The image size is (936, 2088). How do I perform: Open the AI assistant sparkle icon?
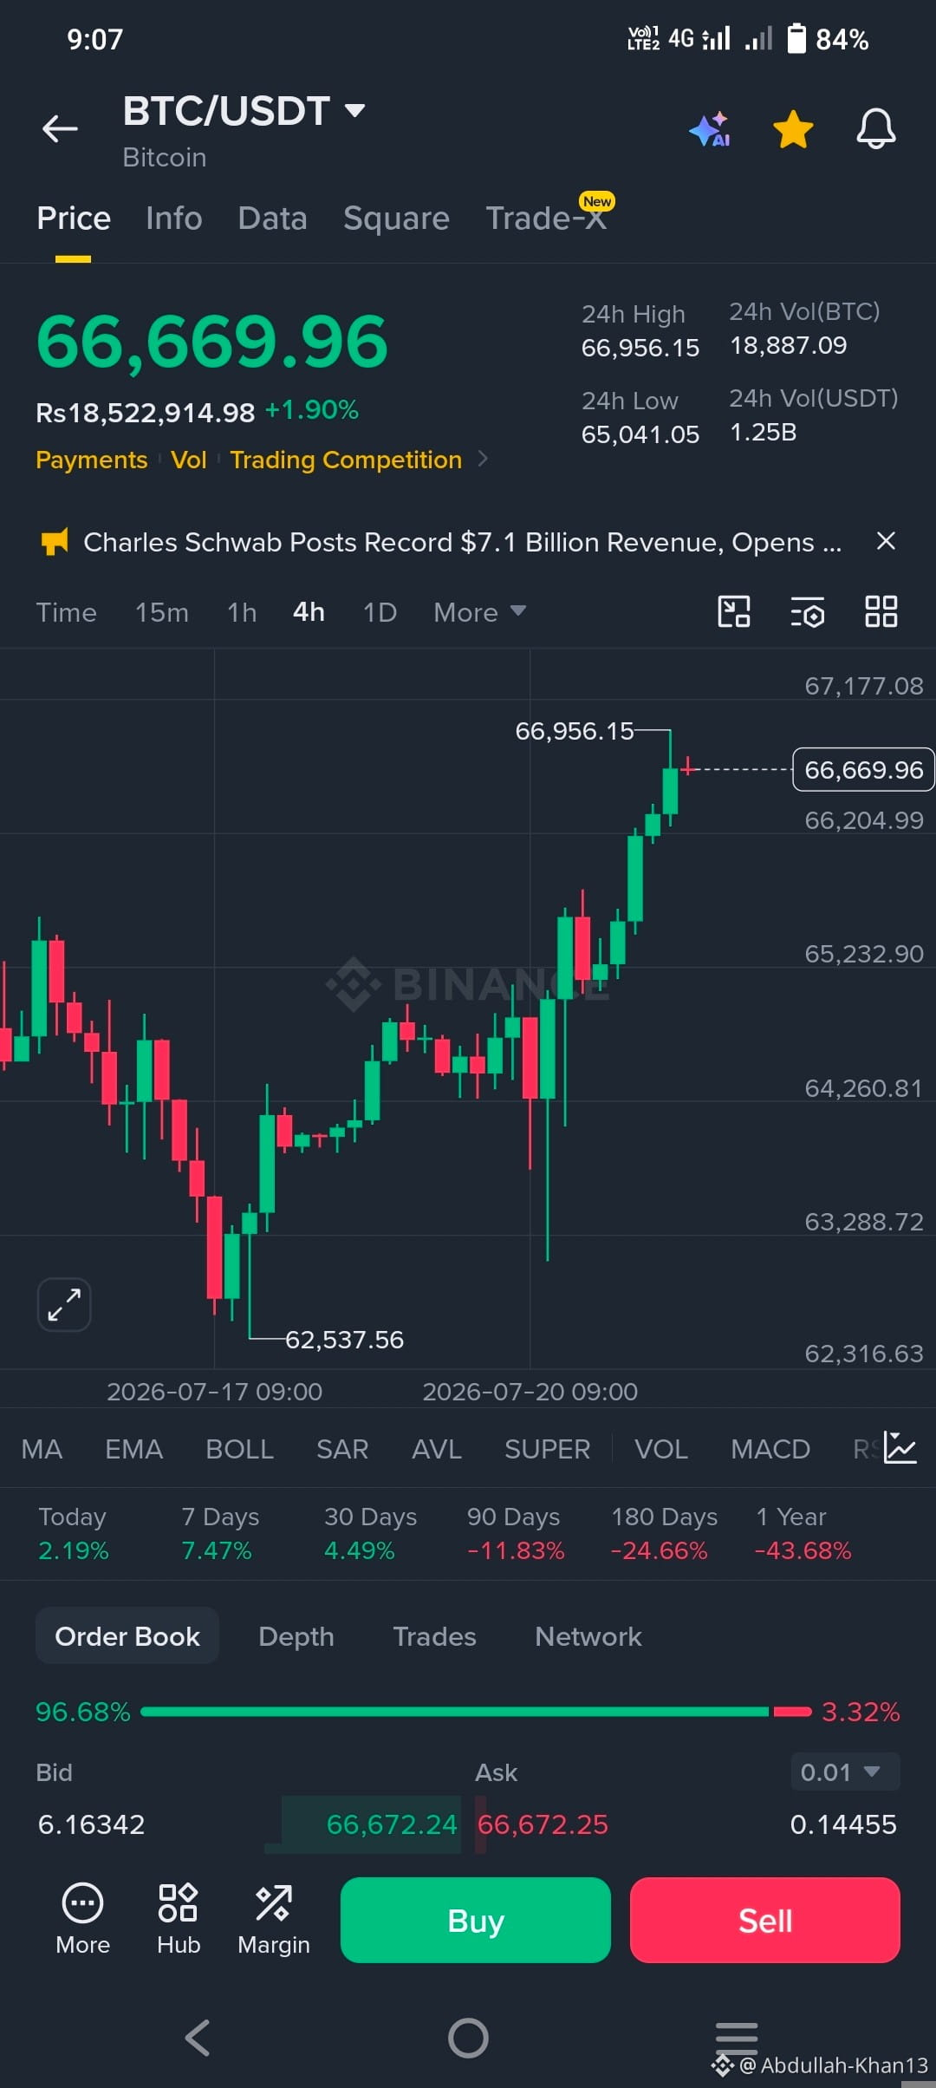click(710, 129)
